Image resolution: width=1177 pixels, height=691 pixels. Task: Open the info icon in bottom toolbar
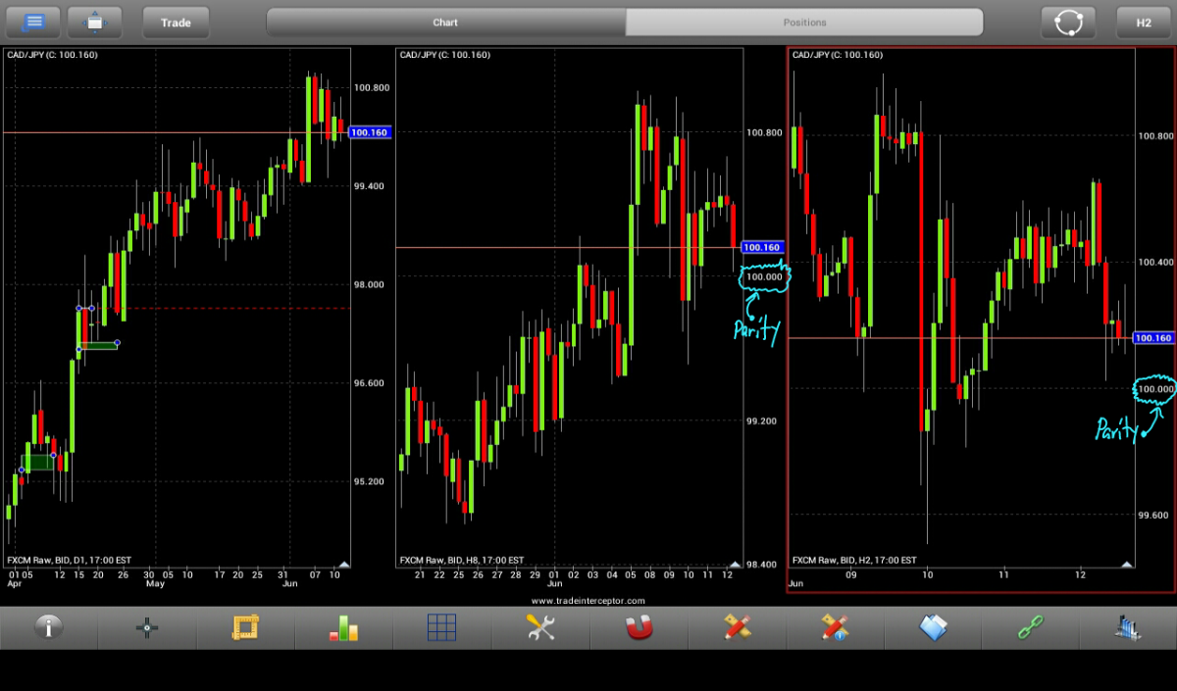pos(49,627)
